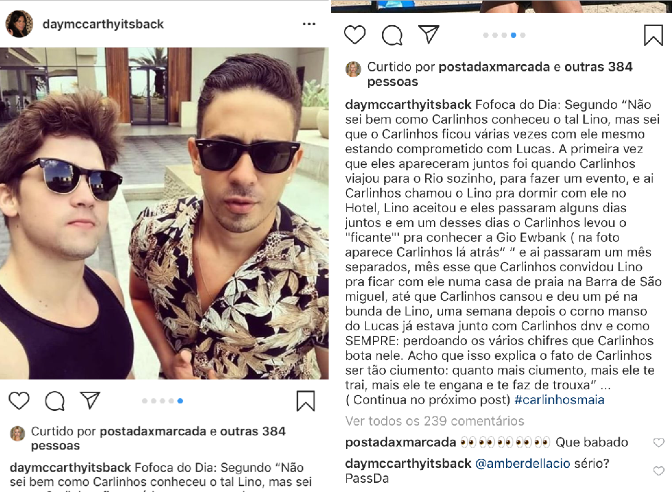Open the #carlinhosmaia hashtag
The image size is (672, 492).
point(559,400)
